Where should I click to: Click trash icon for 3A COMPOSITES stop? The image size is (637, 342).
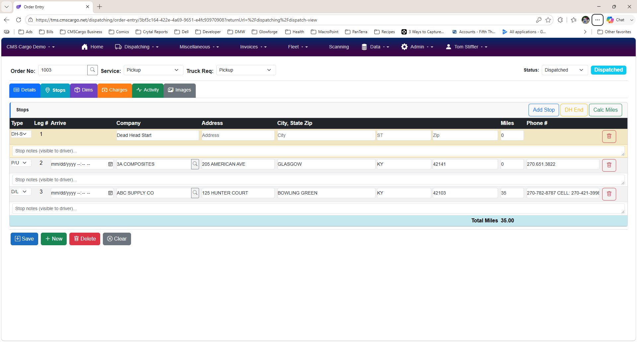[x=609, y=165]
